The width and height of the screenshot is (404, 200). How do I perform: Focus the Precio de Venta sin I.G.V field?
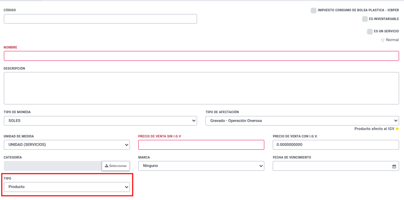201,145
